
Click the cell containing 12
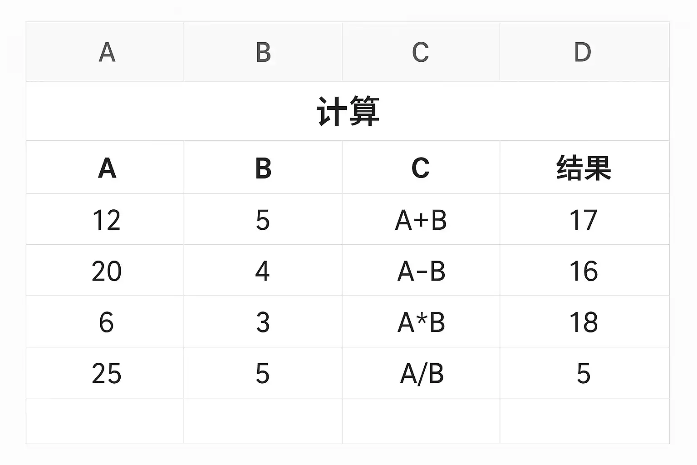[105, 219]
